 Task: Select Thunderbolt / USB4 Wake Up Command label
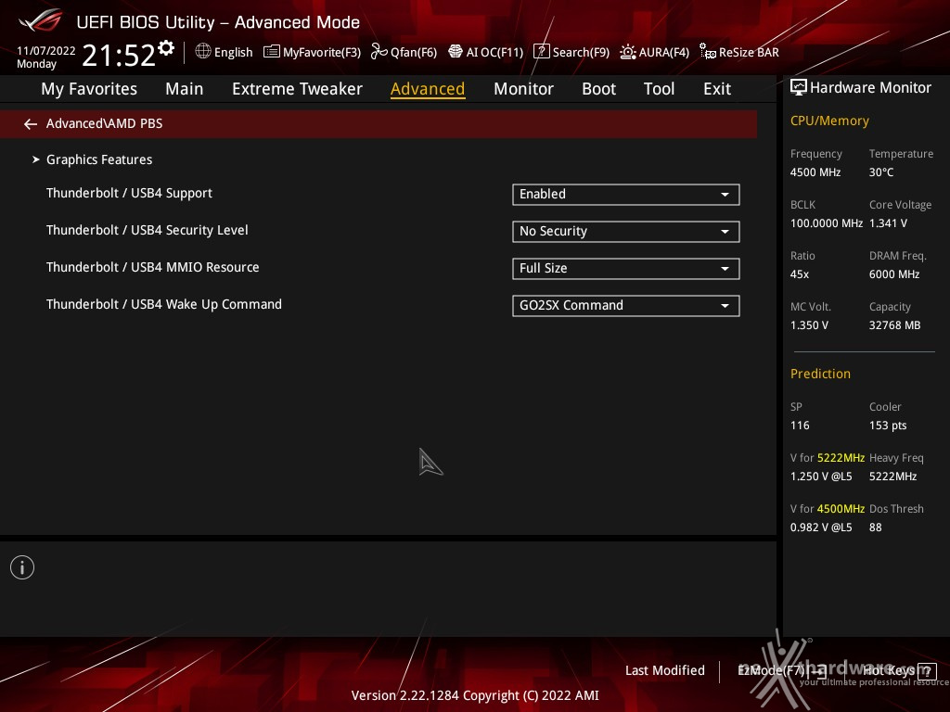point(164,304)
